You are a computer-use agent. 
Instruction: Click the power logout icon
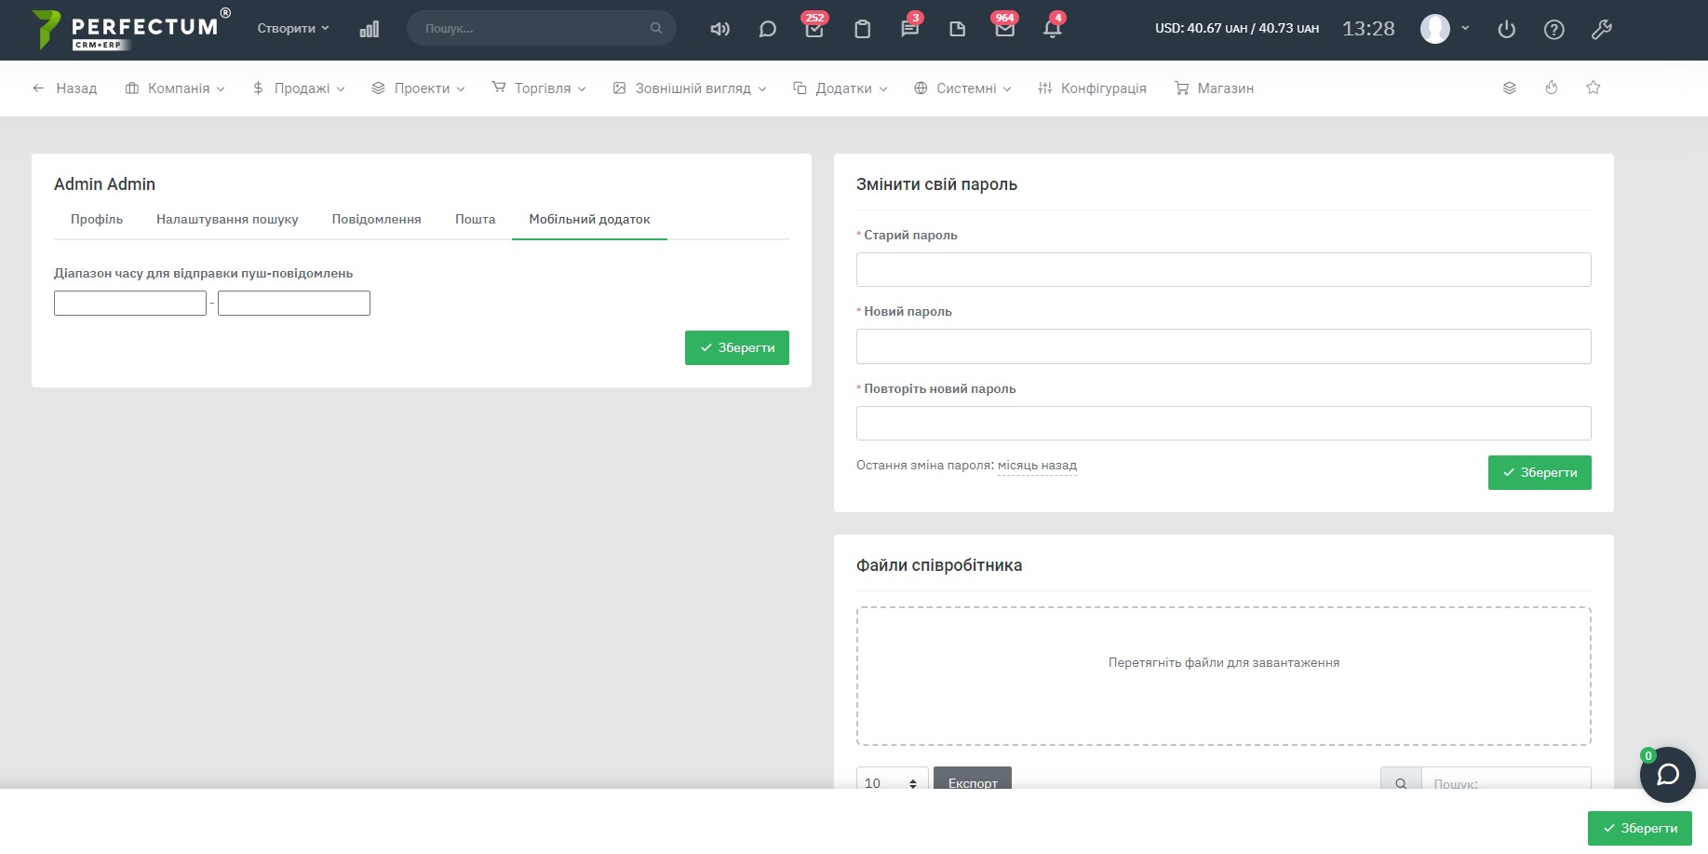[x=1506, y=30]
